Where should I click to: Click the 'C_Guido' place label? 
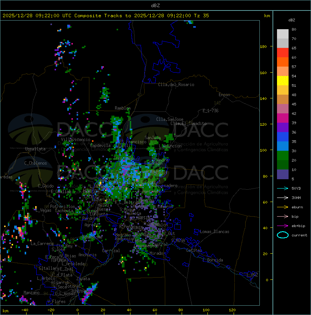point(46,186)
